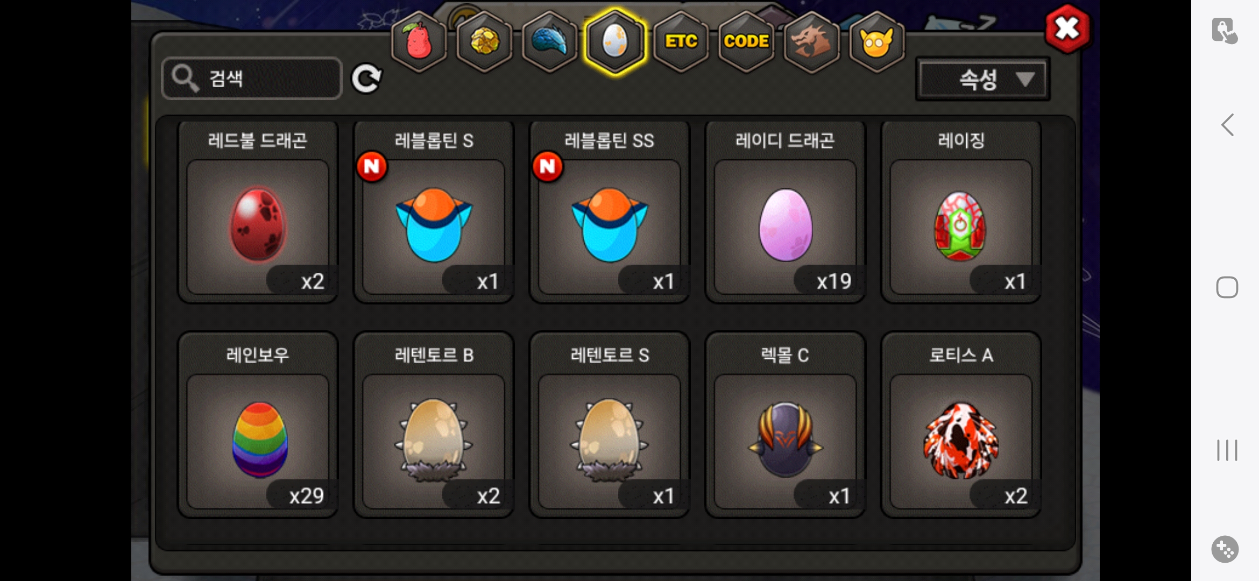Screen dimensions: 1259x581
Task: Click the 검색 search field
Action: (x=252, y=79)
